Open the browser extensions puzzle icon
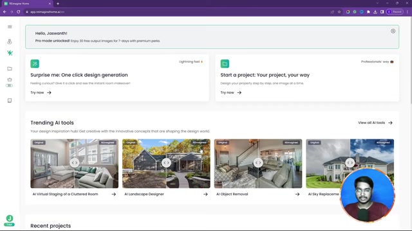This screenshot has width=412, height=231. 368,12
